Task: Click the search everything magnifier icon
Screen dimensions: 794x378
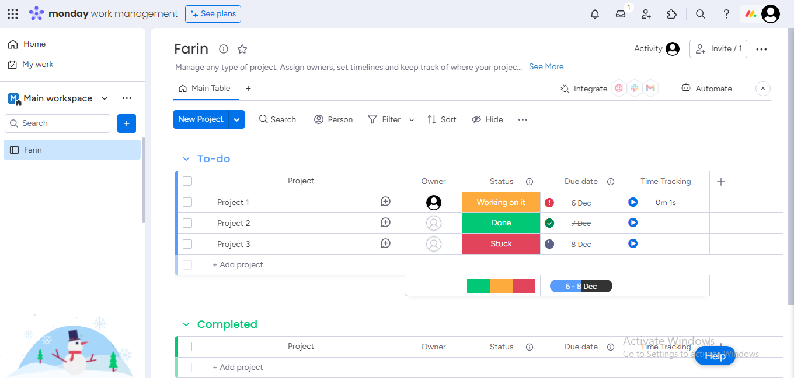Action: [x=701, y=14]
